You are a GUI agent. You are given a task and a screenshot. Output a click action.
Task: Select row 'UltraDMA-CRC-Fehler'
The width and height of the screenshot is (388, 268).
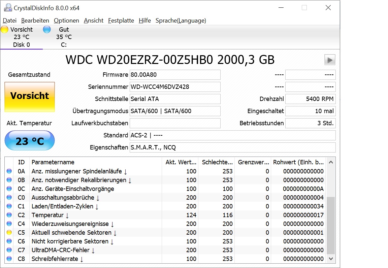165,250
